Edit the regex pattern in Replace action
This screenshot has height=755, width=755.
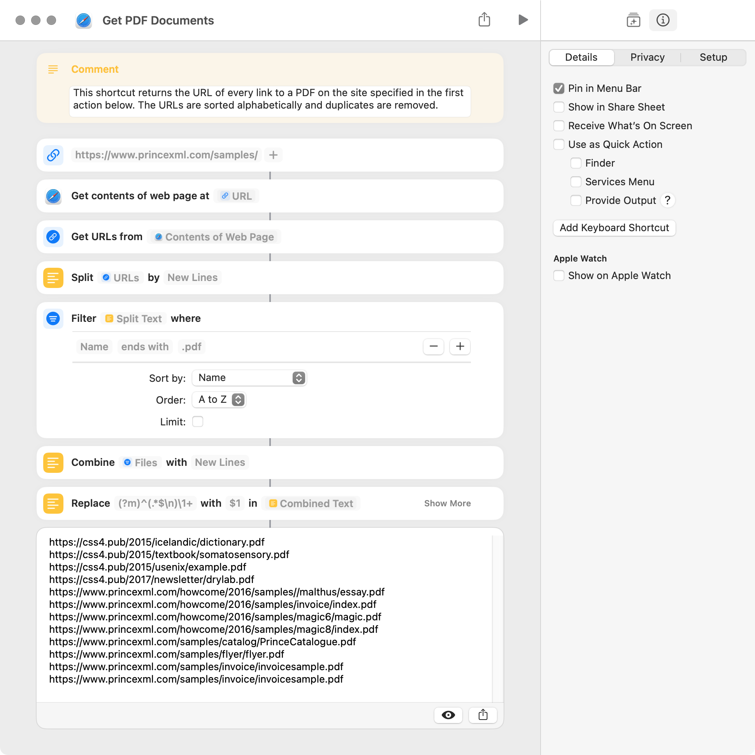156,503
